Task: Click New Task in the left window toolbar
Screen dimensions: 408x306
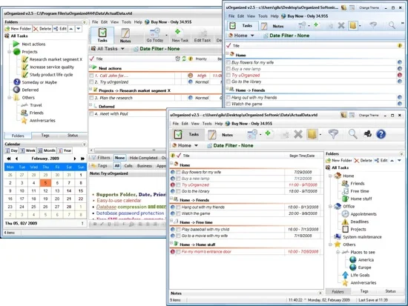Action: coord(180,36)
